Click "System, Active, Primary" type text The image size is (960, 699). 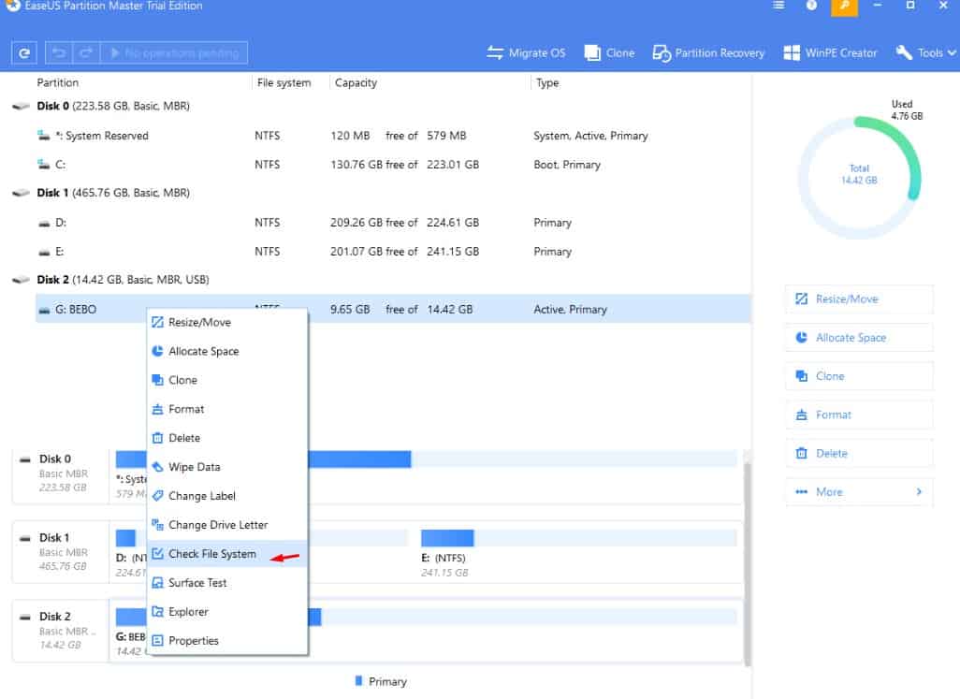point(590,136)
